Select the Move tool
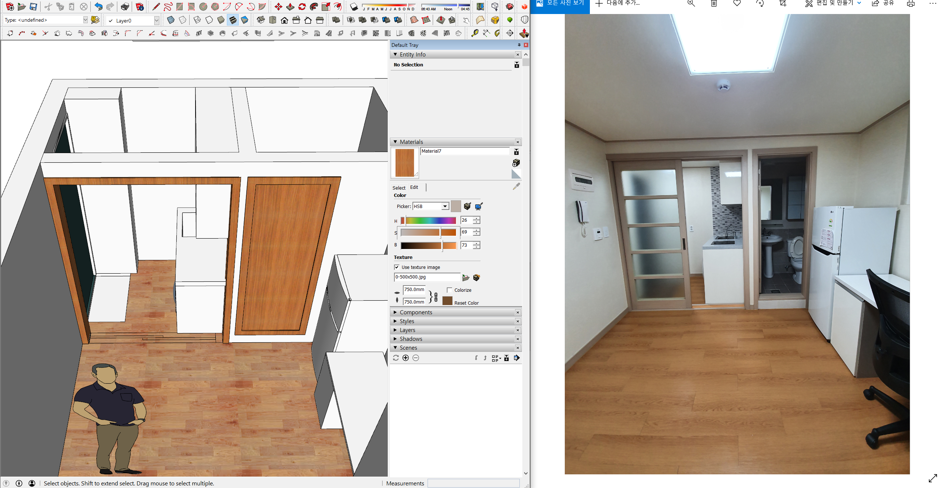 tap(278, 7)
